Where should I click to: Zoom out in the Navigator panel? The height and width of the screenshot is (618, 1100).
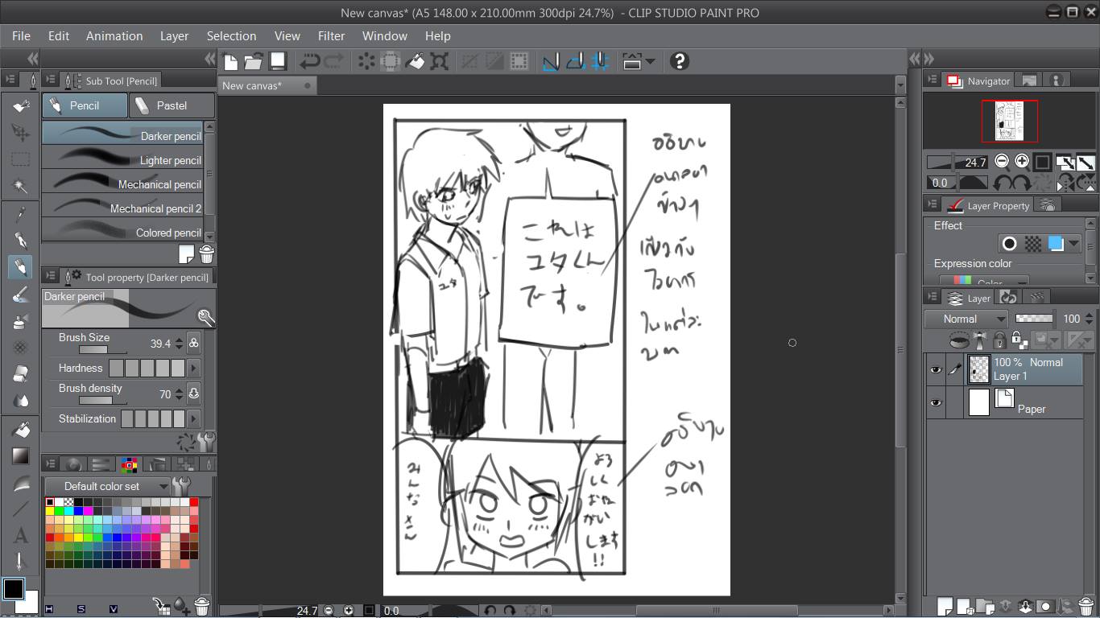(1002, 161)
